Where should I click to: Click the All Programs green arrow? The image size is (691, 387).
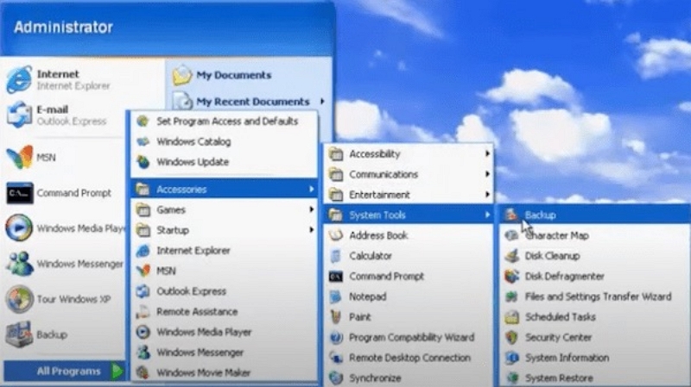[117, 371]
